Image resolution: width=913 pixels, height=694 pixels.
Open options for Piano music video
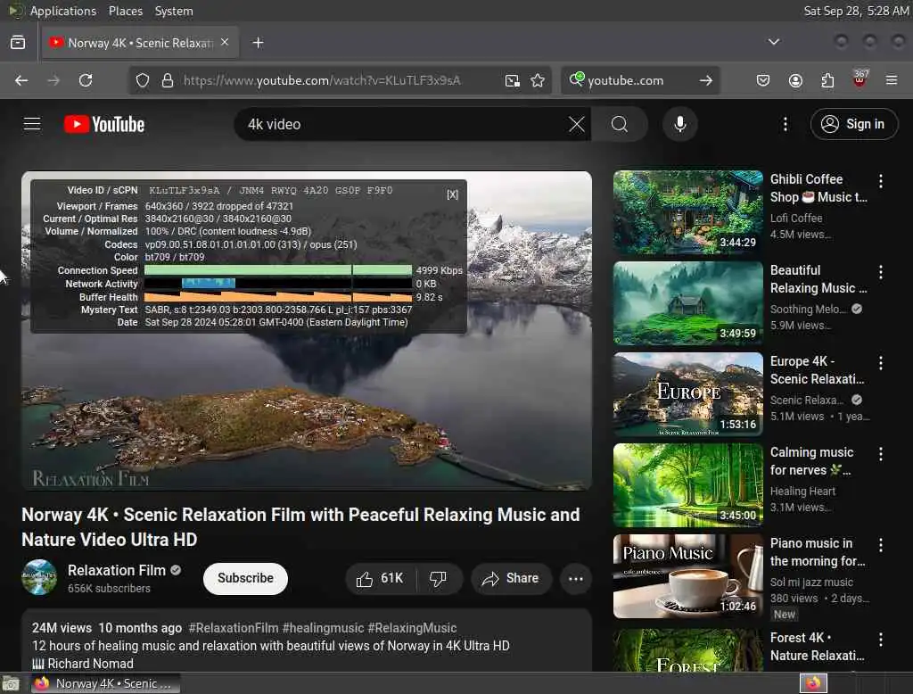pyautogui.click(x=880, y=545)
